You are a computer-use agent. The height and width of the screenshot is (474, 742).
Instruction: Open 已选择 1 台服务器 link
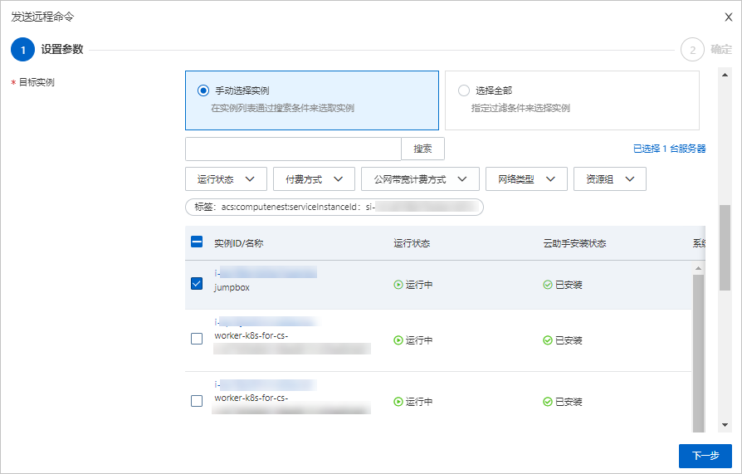click(669, 149)
